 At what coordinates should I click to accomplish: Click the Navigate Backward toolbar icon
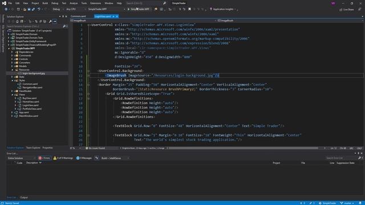point(6,9)
